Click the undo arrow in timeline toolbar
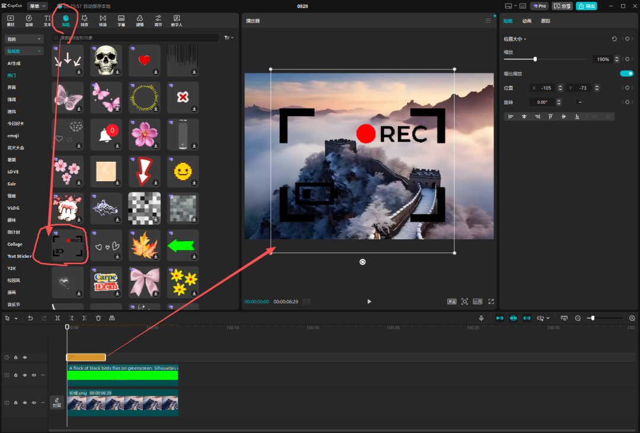The width and height of the screenshot is (640, 433). click(x=30, y=318)
